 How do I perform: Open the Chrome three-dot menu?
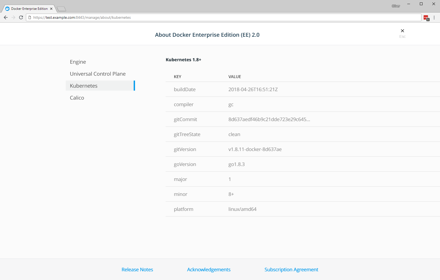(x=435, y=17)
